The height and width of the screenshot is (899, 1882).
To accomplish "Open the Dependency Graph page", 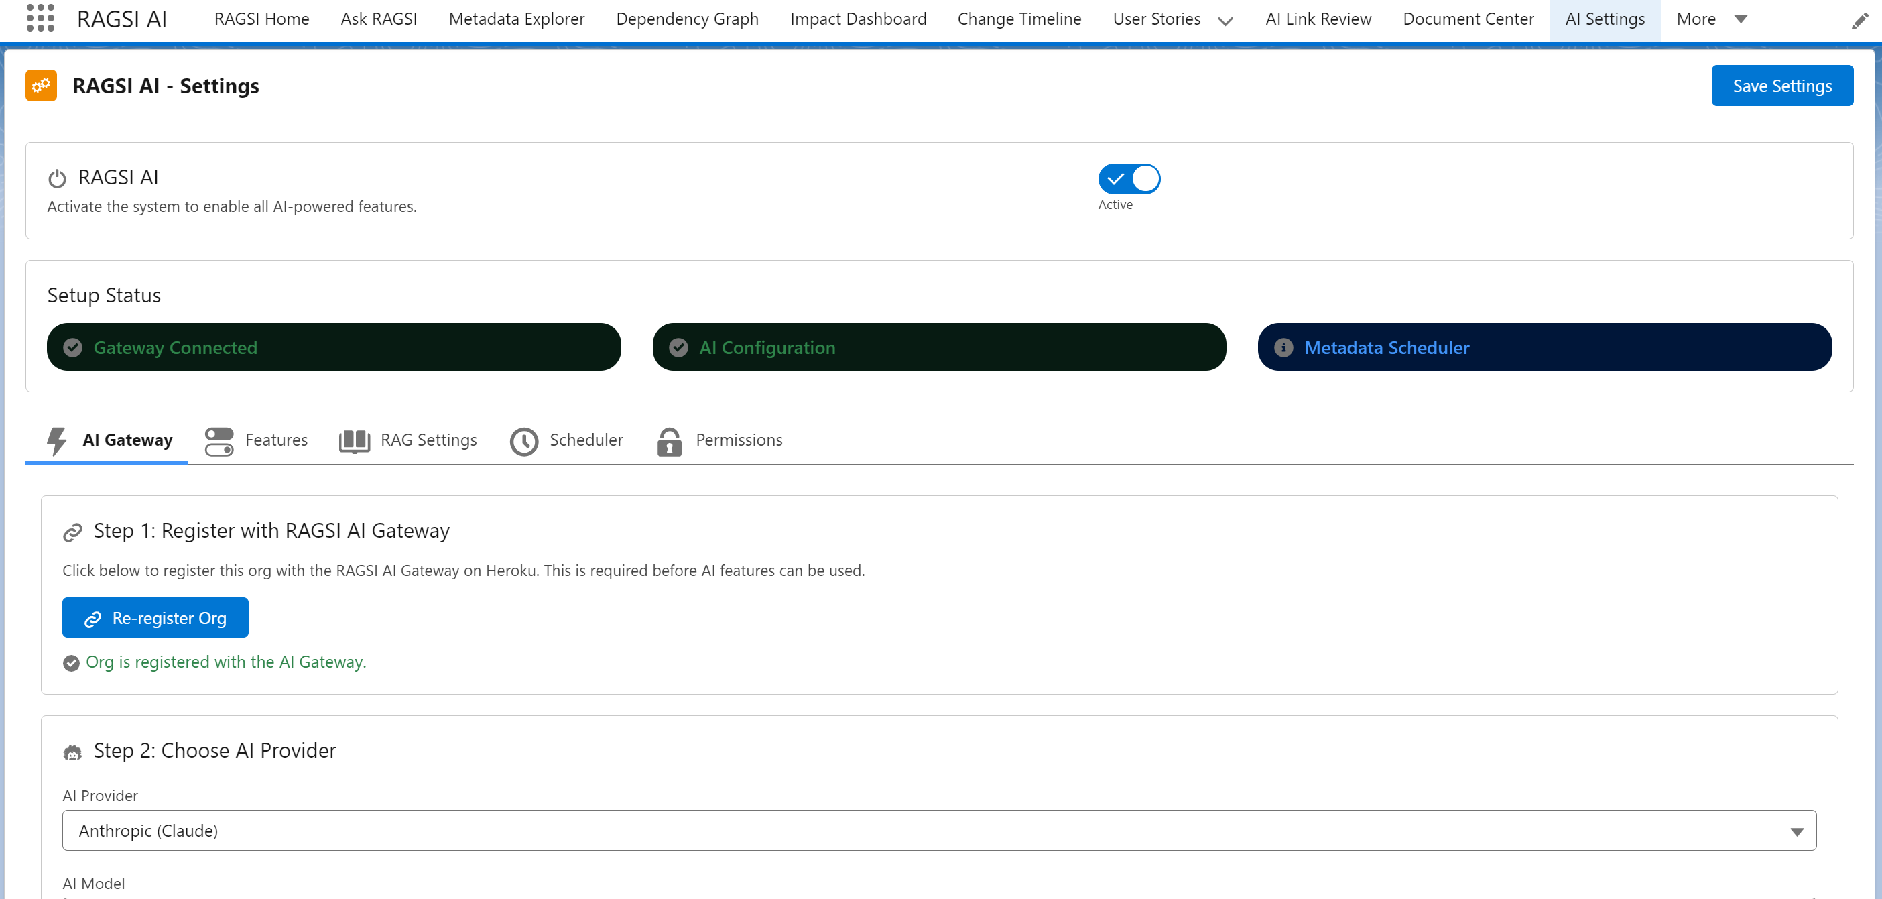I will coord(687,19).
